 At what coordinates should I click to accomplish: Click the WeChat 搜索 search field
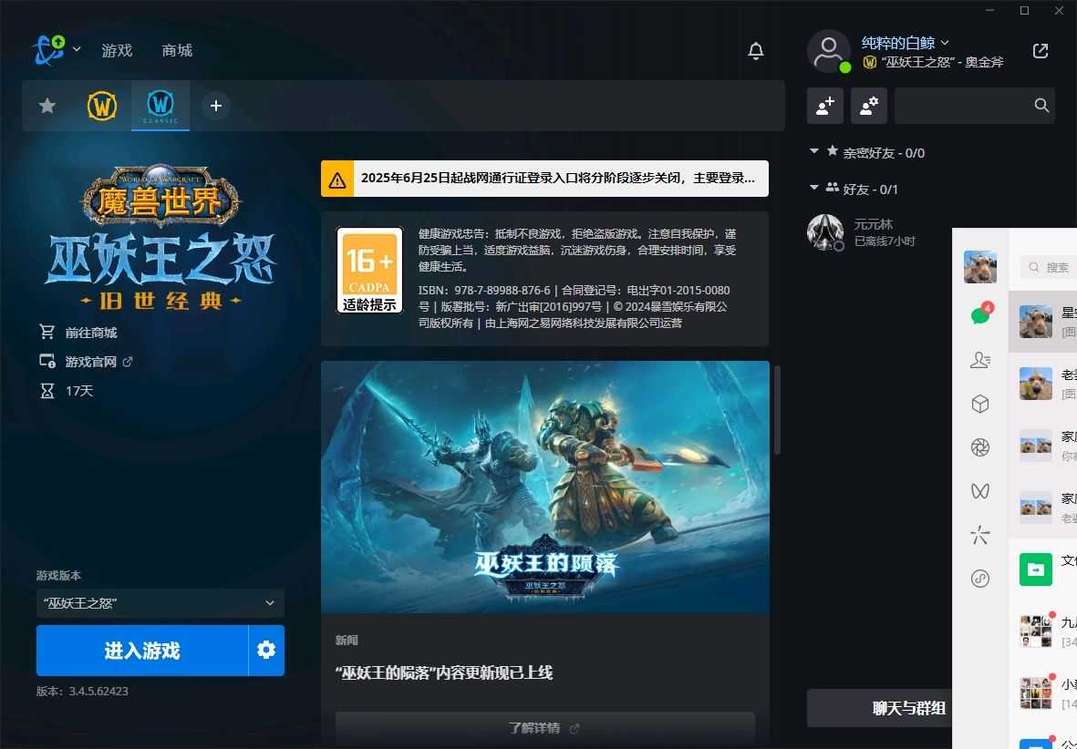pyautogui.click(x=1048, y=267)
